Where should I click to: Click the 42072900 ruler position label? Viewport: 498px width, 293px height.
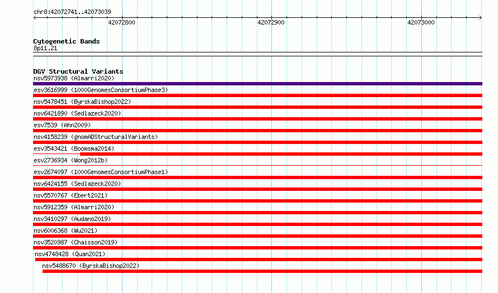coord(271,22)
